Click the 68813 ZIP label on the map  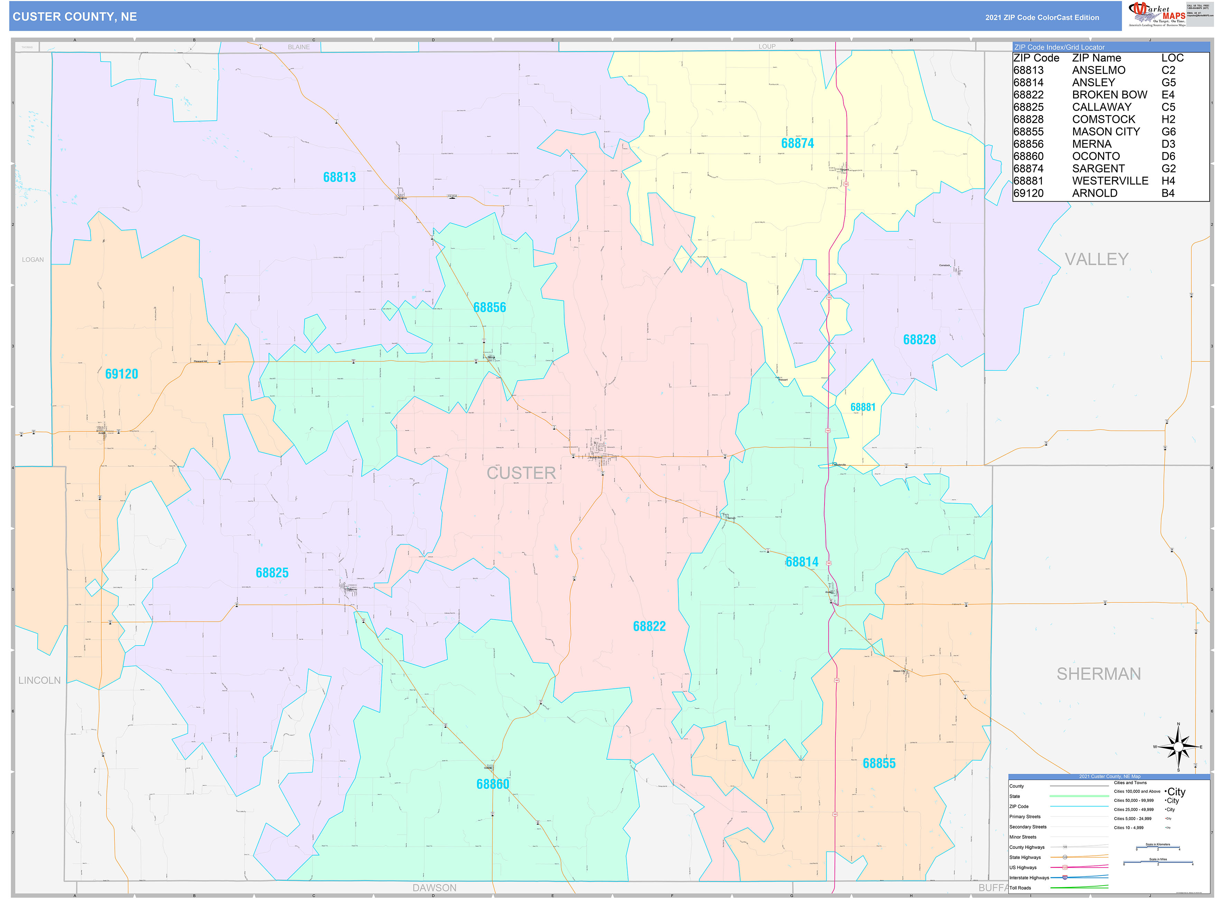tap(339, 177)
